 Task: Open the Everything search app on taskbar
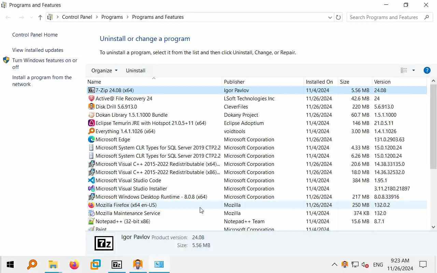[x=32, y=264]
